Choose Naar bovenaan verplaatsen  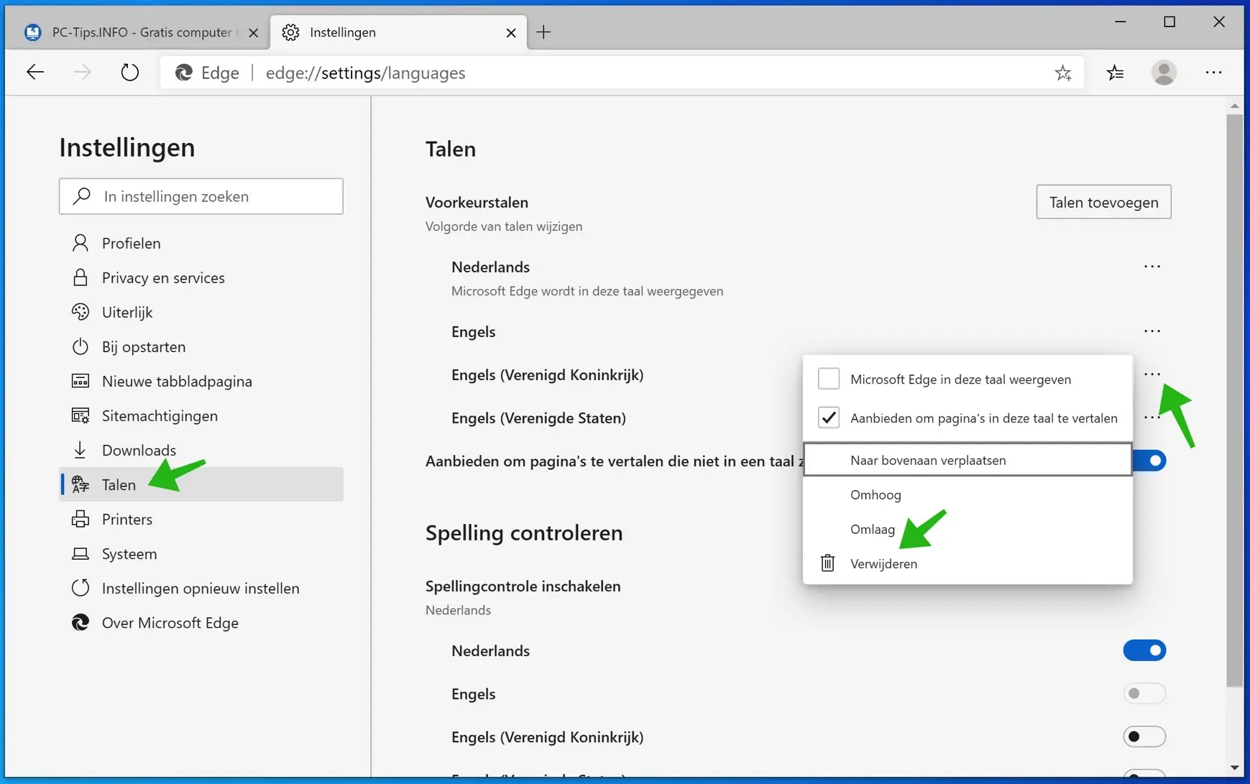pyautogui.click(x=968, y=460)
